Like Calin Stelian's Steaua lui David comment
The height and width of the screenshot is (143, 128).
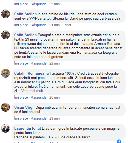tap(21, 25)
